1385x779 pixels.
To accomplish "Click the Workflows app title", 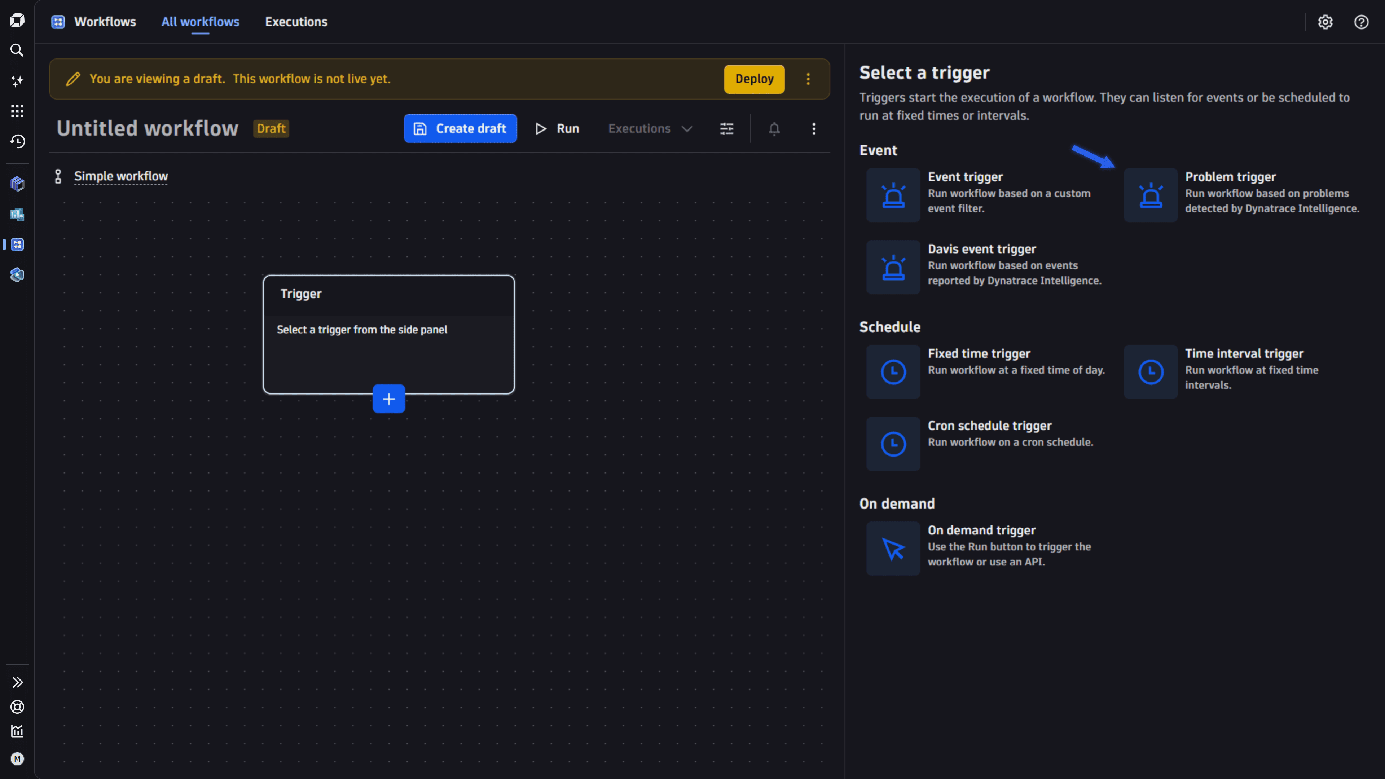I will click(x=105, y=22).
